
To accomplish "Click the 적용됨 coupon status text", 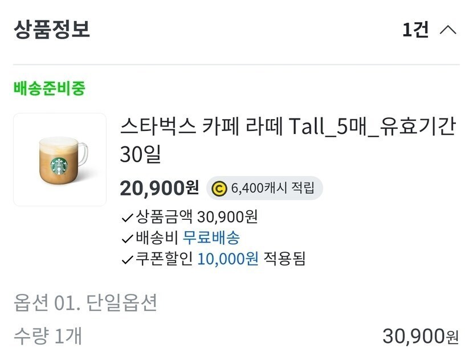I will pos(285,259).
